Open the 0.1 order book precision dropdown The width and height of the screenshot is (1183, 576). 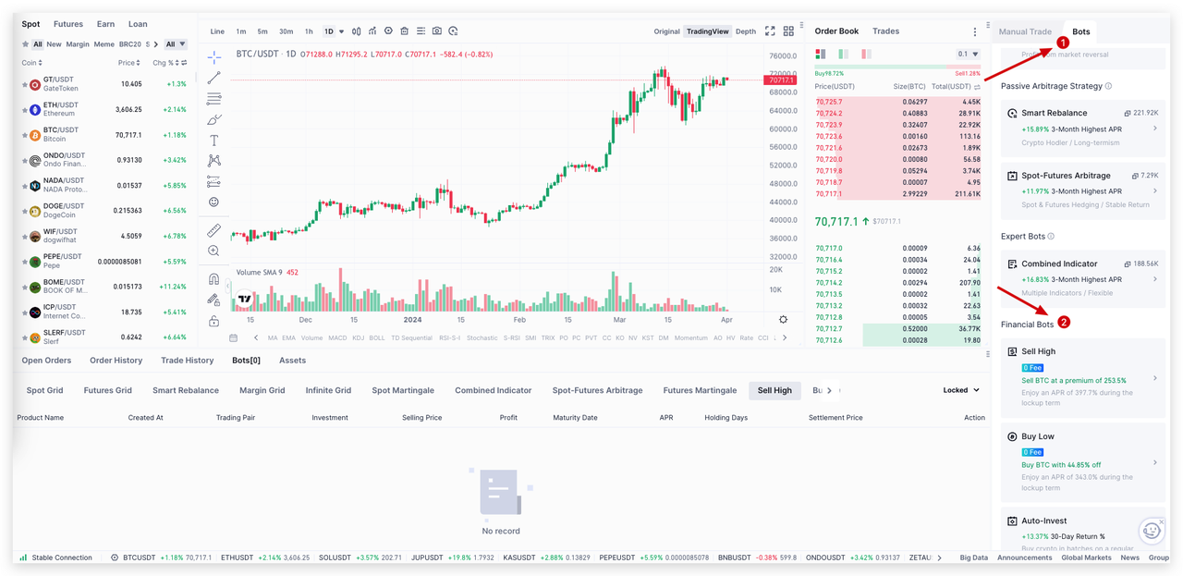(968, 55)
